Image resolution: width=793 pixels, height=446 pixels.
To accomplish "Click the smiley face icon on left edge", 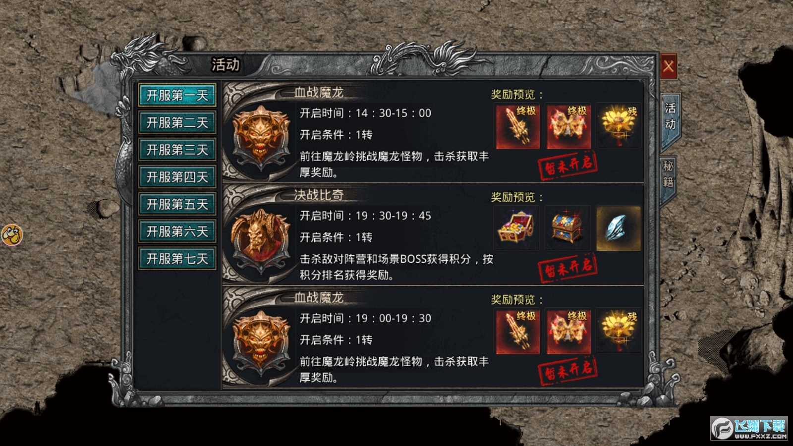I will click(x=12, y=235).
